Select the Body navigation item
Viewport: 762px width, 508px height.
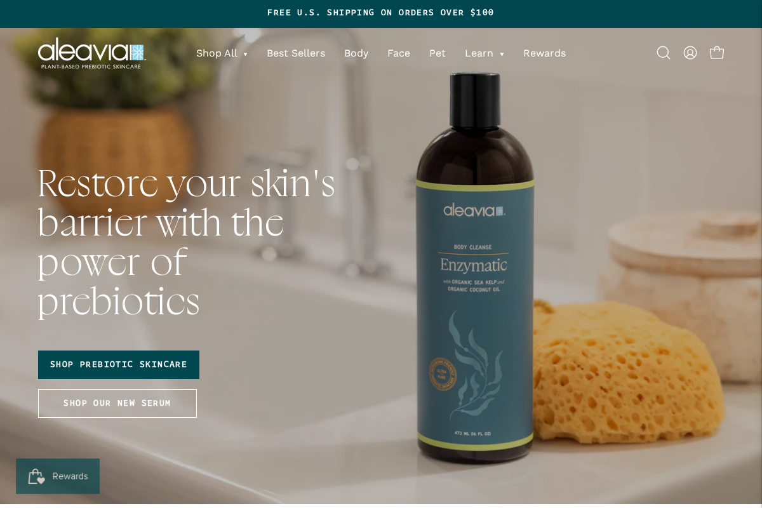coord(356,53)
